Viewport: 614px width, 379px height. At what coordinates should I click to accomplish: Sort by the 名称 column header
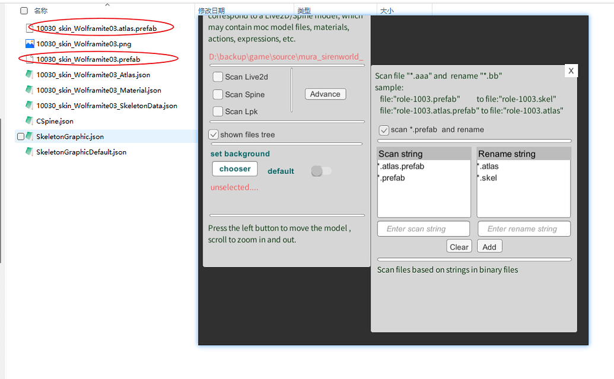click(x=41, y=11)
